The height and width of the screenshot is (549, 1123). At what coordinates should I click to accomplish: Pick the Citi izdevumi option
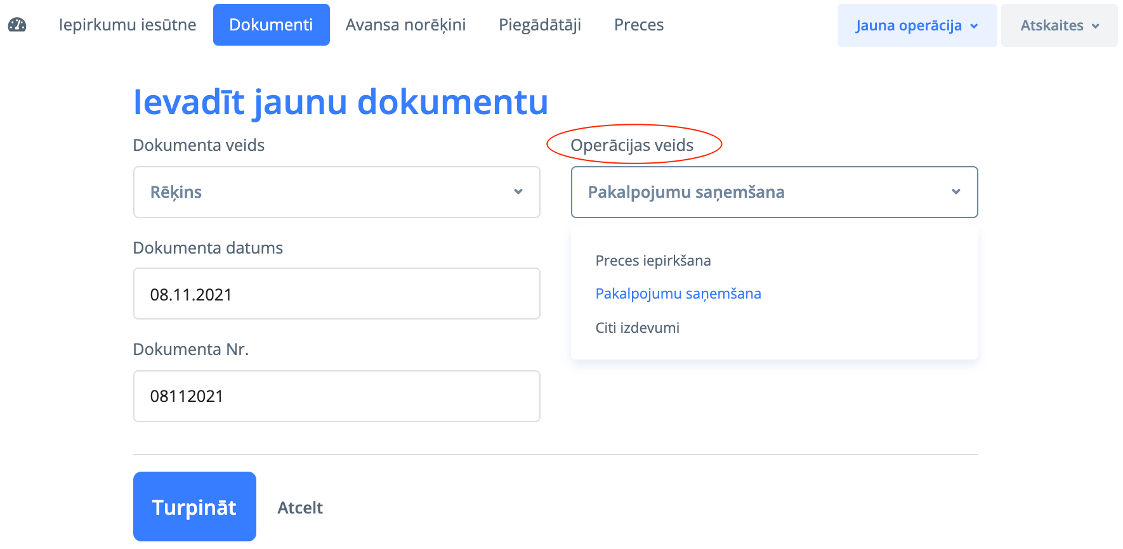pos(637,328)
